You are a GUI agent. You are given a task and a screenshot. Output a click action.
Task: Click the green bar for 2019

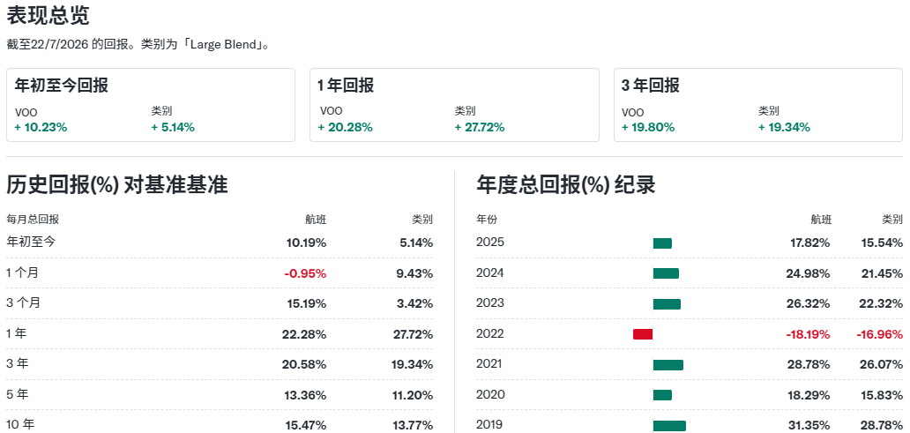click(669, 426)
